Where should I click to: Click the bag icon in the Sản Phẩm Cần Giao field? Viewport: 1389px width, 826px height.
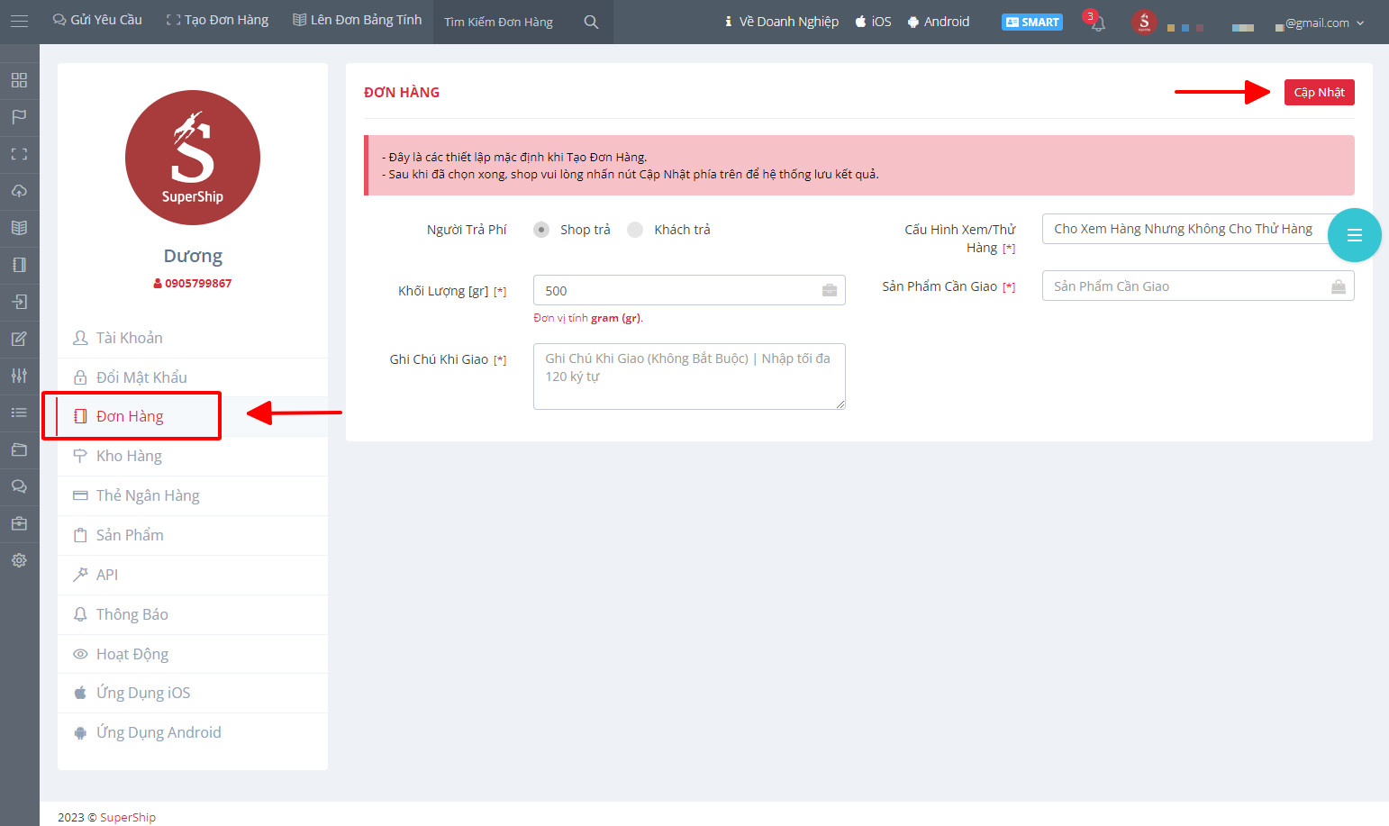coord(1339,286)
